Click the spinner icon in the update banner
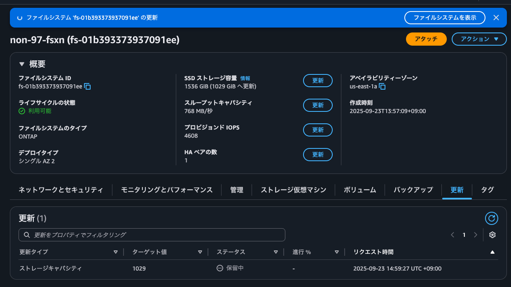This screenshot has width=511, height=287. point(19,18)
